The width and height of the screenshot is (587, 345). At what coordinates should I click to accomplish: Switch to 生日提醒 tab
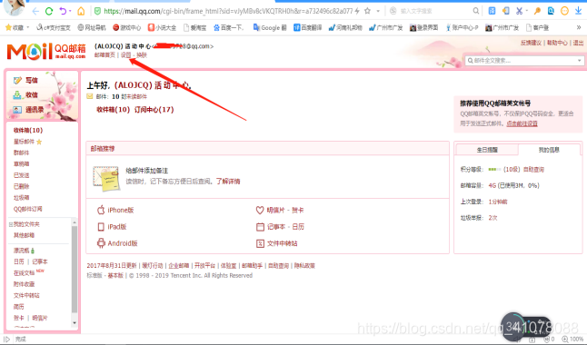click(x=487, y=150)
